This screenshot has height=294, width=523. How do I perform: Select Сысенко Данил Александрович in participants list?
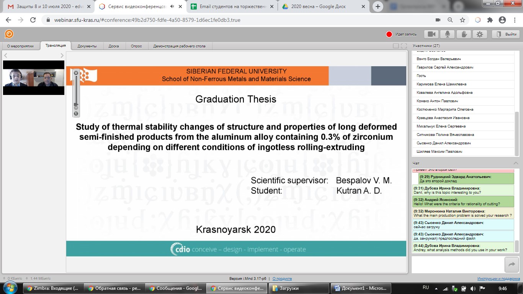(463, 143)
